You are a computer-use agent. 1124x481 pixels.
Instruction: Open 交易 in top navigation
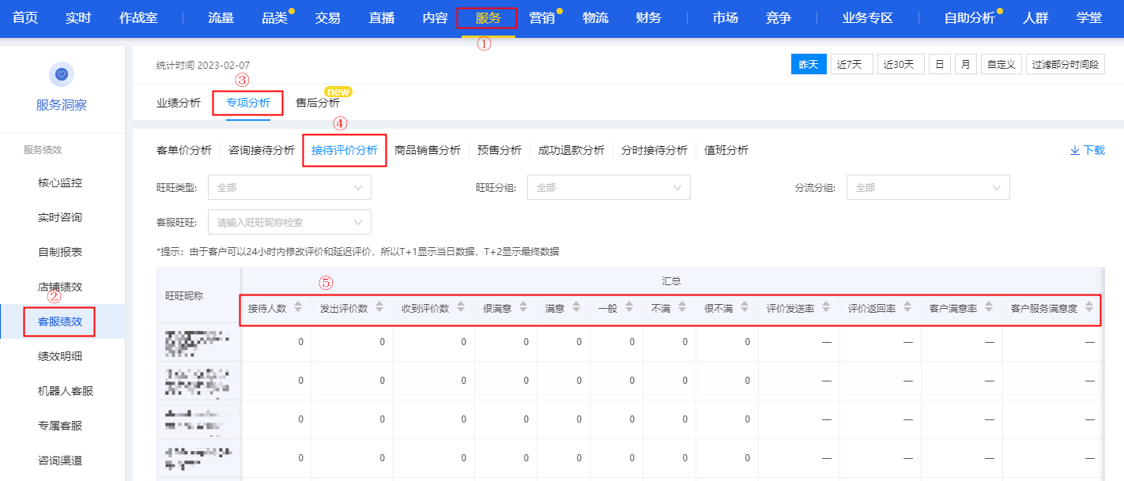pos(328,17)
